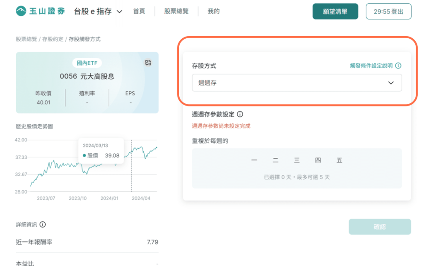
Task: Select Thursday 四 for weekly repeat
Action: click(x=318, y=160)
